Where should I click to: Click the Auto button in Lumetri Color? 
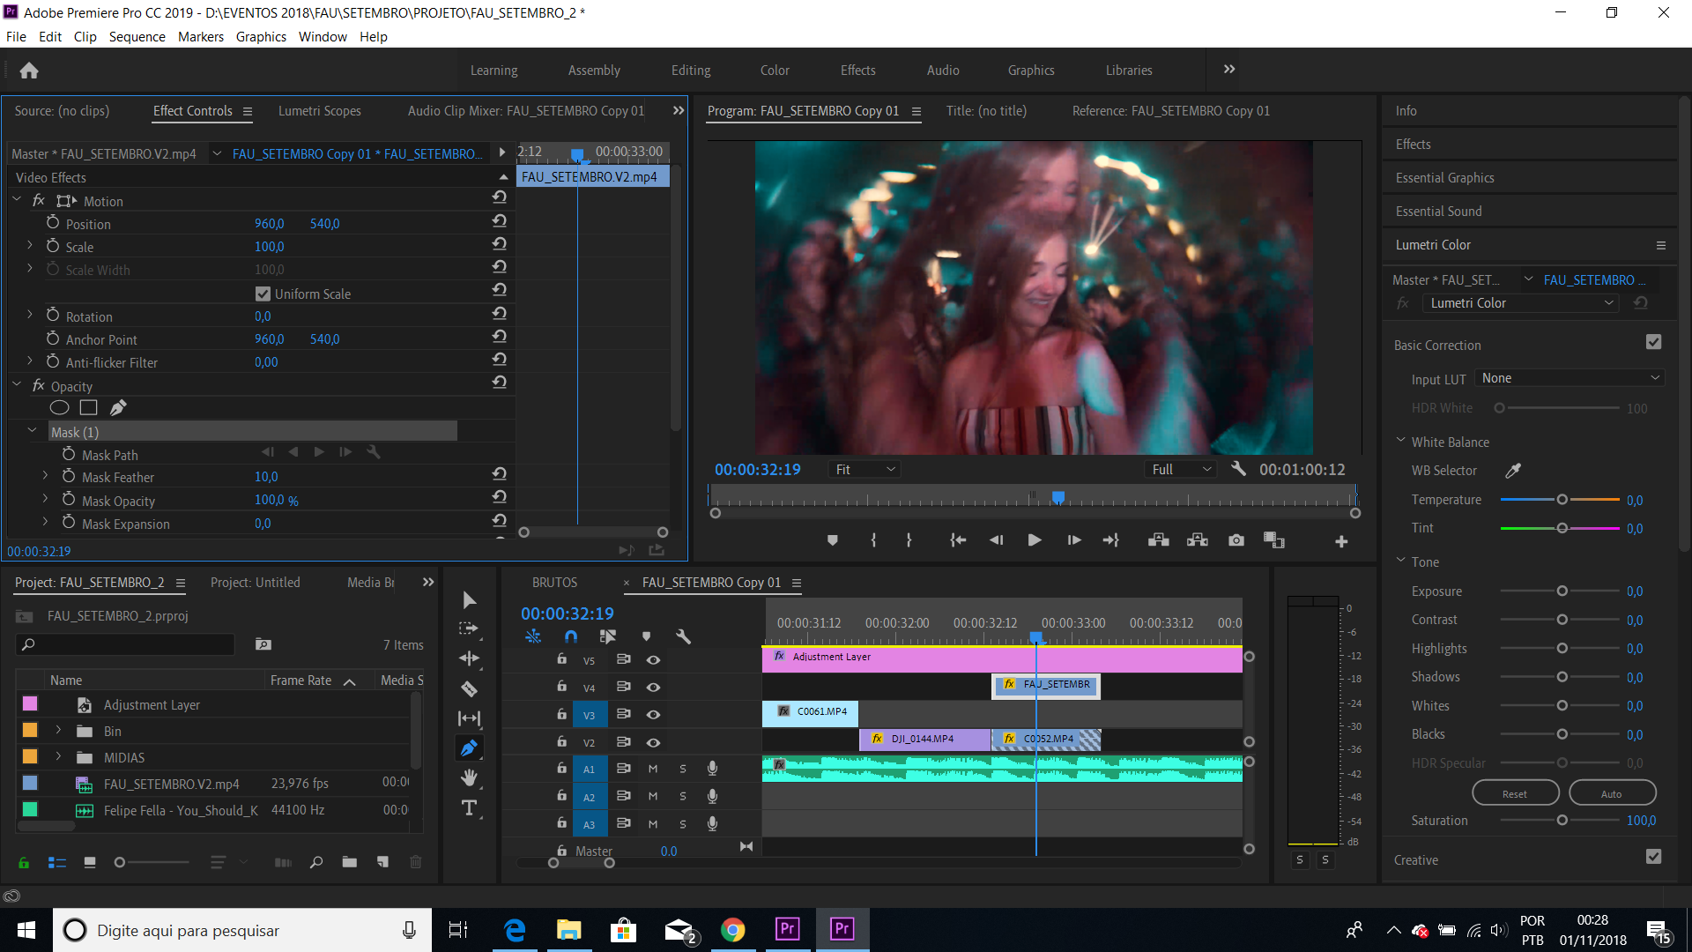coord(1611,793)
